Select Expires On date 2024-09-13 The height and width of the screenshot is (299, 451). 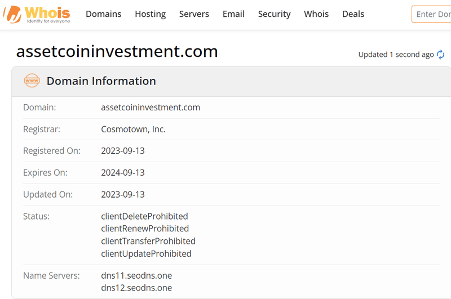point(123,173)
